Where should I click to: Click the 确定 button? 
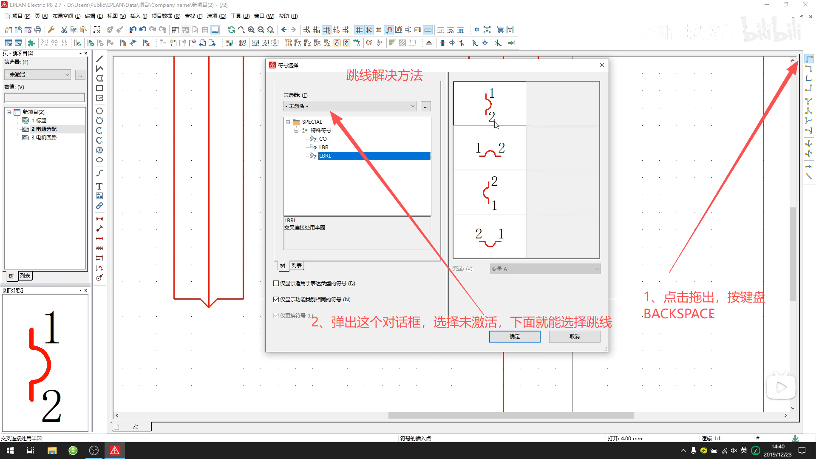point(514,337)
